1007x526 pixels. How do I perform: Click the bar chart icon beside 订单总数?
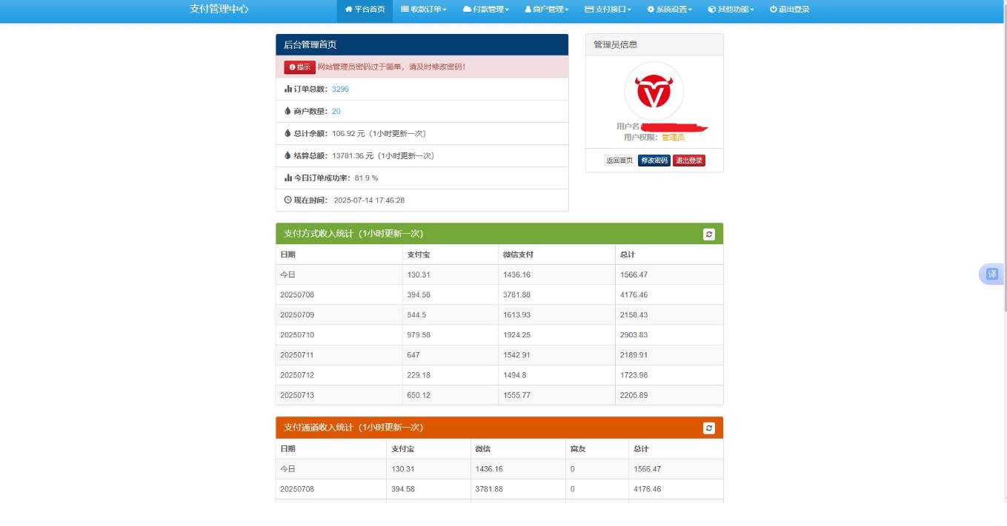[288, 89]
